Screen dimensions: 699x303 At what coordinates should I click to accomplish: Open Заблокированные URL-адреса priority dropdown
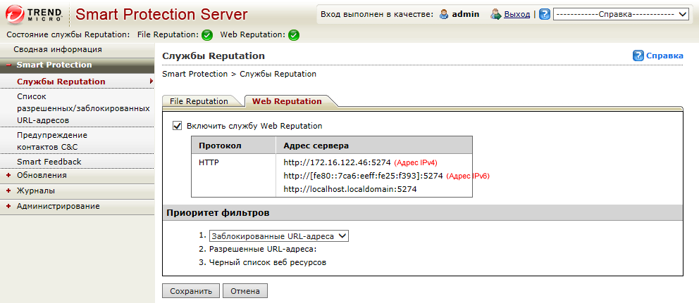(278, 236)
